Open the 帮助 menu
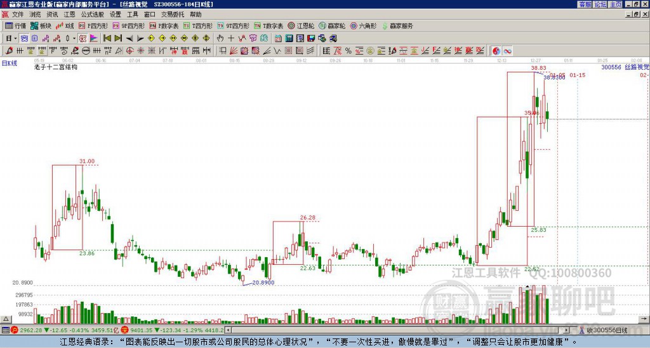The image size is (650, 348). pos(196,15)
